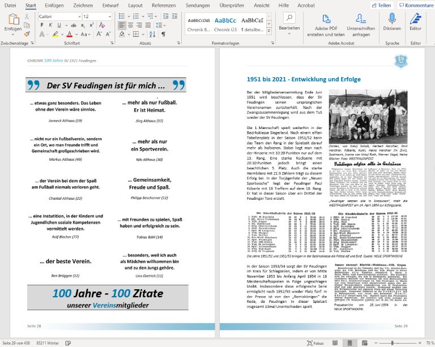
Task: Switch to the Referenzen tab
Action: pos(163,5)
